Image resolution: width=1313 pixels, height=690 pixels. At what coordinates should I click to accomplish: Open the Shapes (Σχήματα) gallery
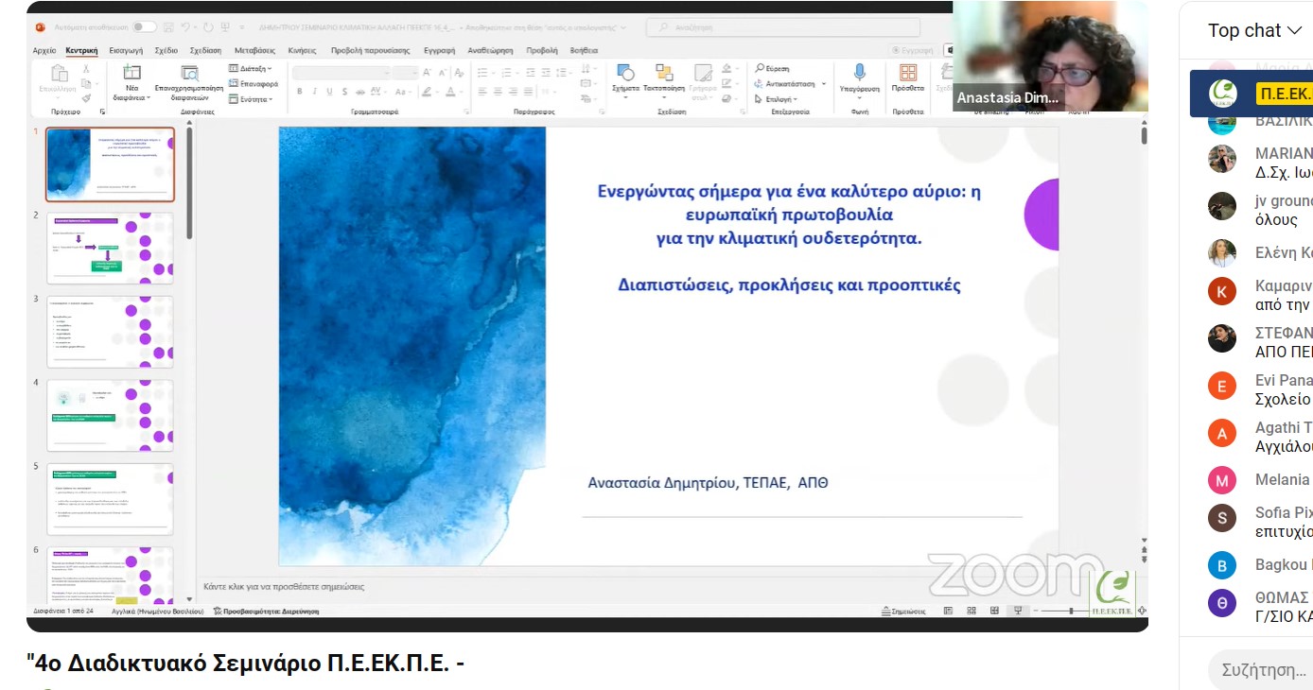point(625,75)
